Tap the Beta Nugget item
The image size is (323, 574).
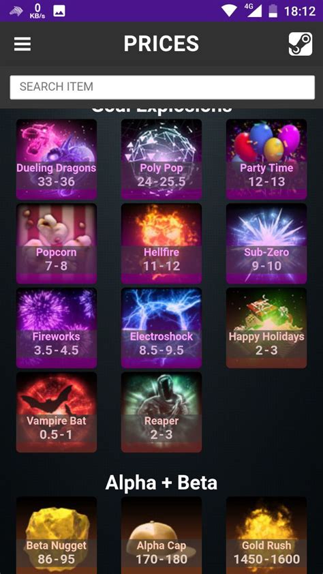pos(57,535)
